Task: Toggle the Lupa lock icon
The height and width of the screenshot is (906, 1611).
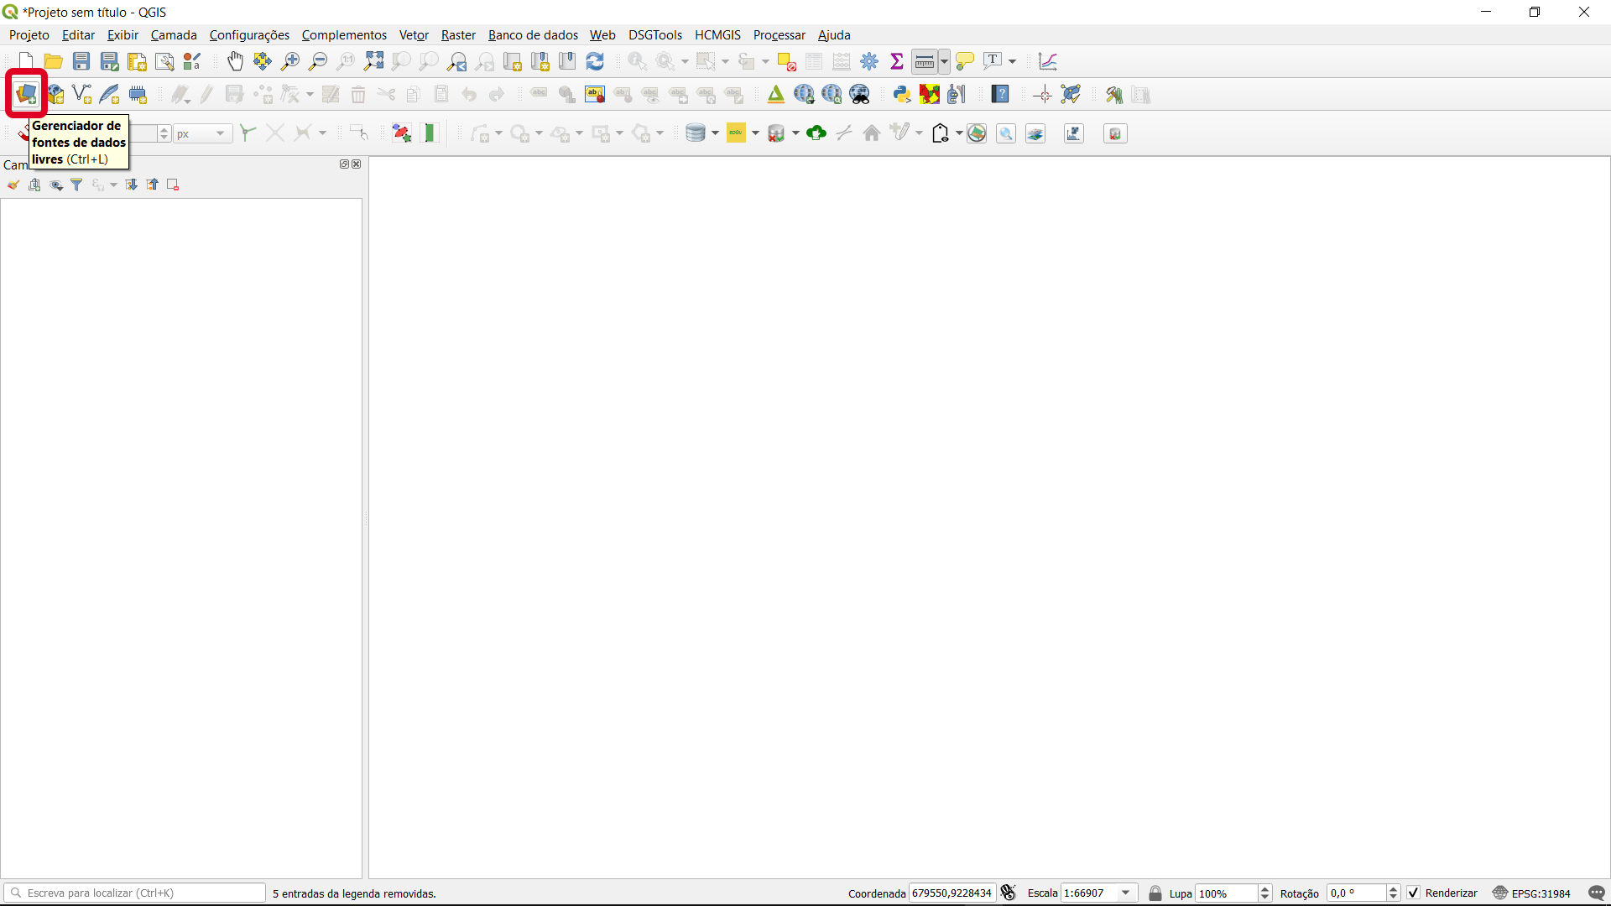Action: (1155, 893)
